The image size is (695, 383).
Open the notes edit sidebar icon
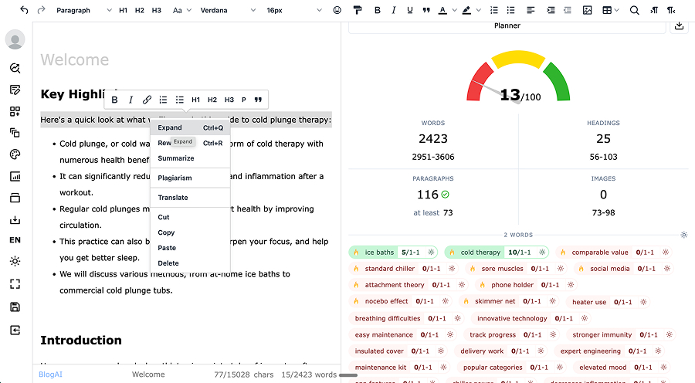(15, 90)
